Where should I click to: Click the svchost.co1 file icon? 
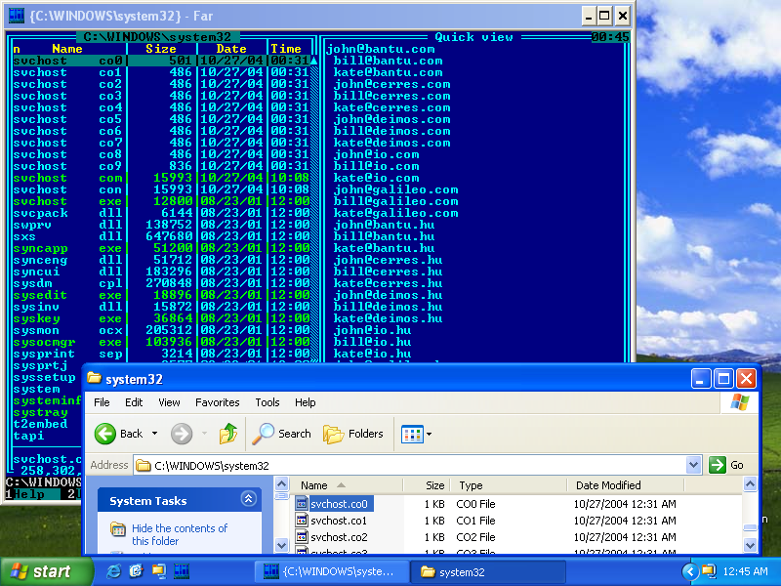302,521
